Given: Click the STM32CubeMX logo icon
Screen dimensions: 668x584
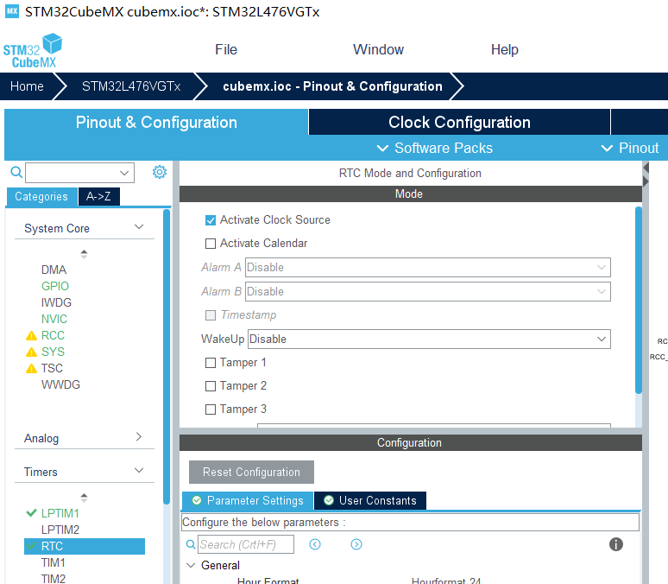Looking at the screenshot, I should tap(33, 51).
